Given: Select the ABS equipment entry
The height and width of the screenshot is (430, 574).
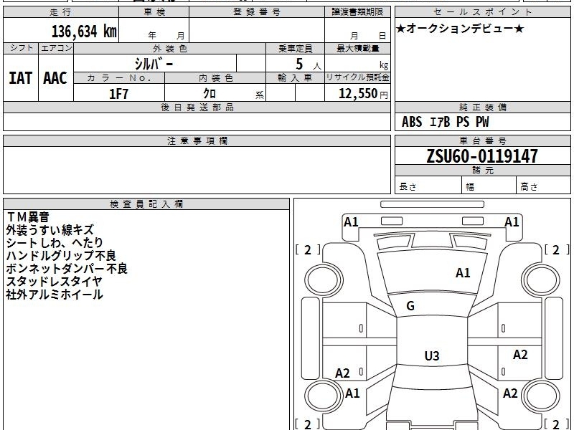Looking at the screenshot, I should click(x=412, y=122).
